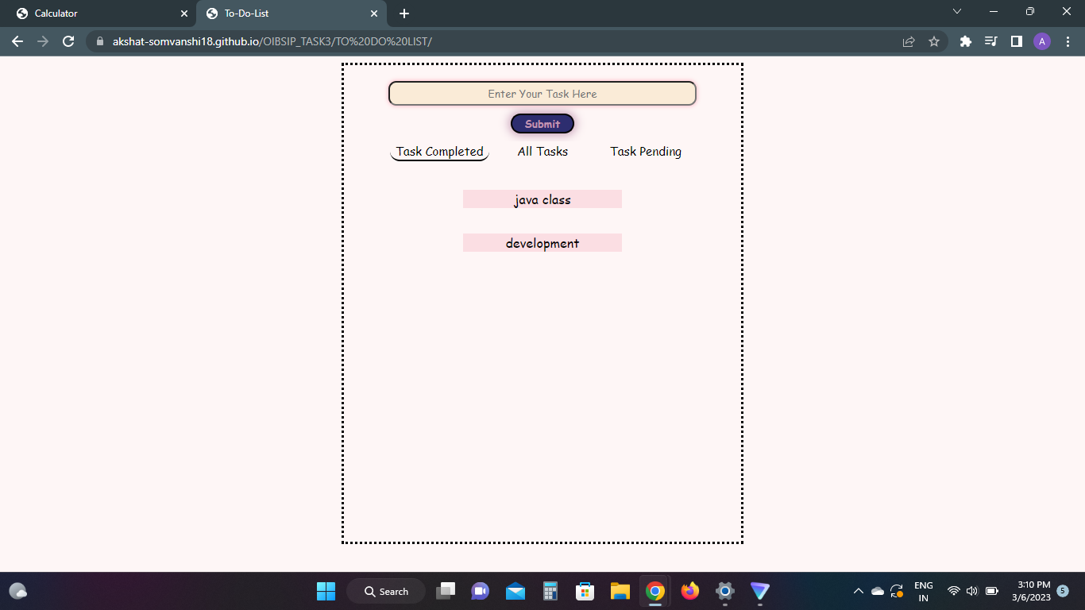This screenshot has height=610, width=1085.
Task: Click the Enter Your Task Here input field
Action: (542, 93)
